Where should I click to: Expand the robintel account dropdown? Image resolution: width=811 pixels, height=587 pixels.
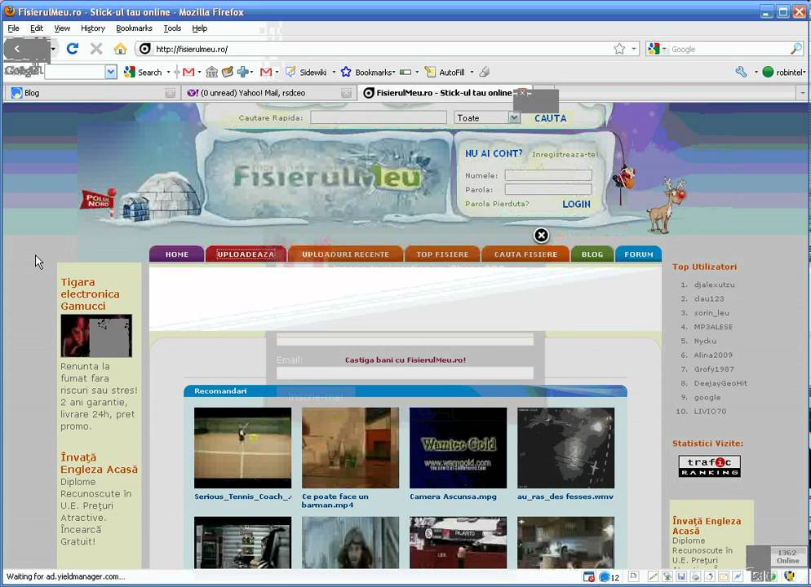pos(804,73)
